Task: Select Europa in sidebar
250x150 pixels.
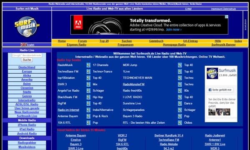Action: [x=27, y=71]
